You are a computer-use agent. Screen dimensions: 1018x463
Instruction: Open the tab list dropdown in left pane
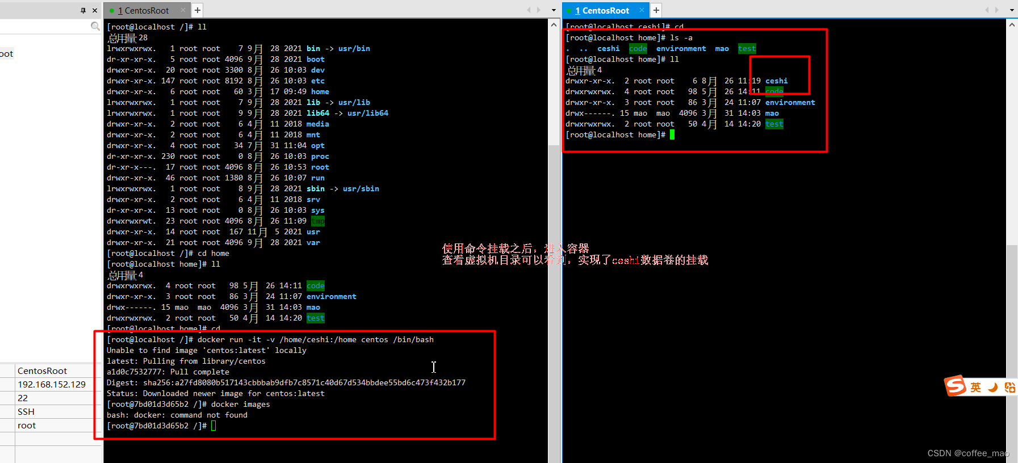pyautogui.click(x=554, y=10)
